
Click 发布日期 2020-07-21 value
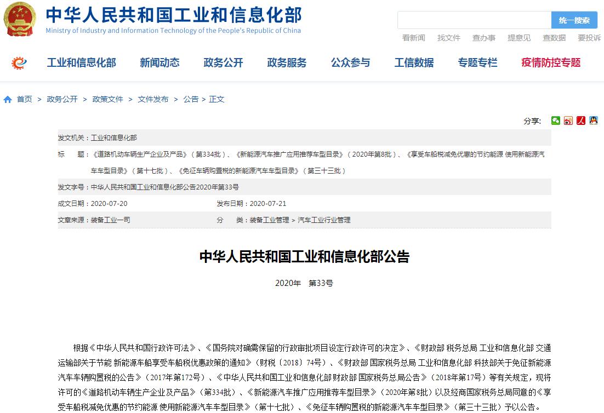coord(267,204)
